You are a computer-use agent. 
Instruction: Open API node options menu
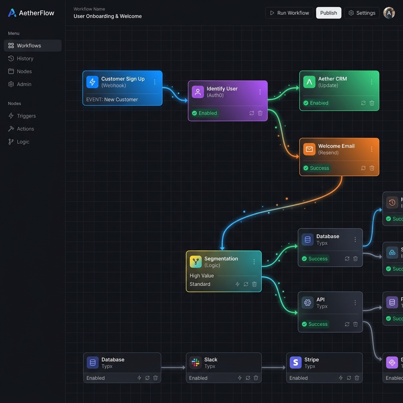355,303
